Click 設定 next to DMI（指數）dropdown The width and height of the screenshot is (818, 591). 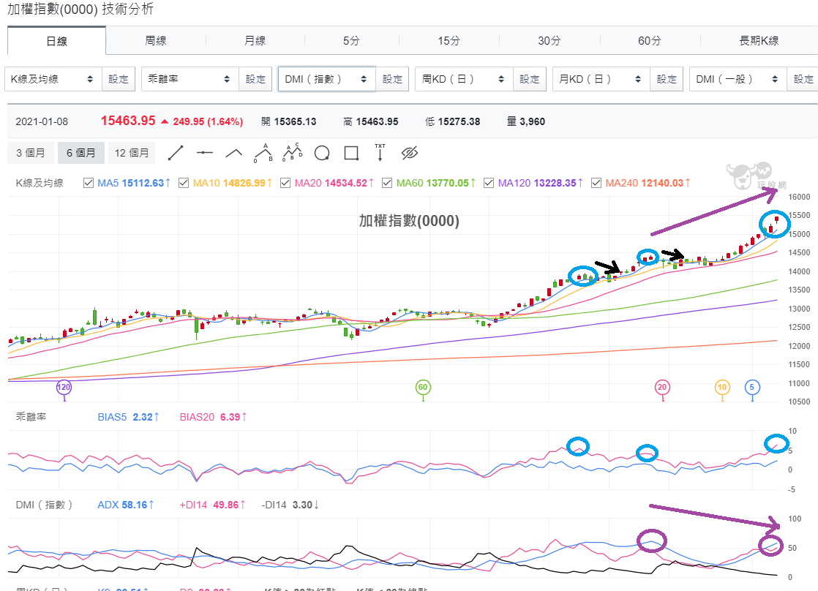tap(392, 79)
